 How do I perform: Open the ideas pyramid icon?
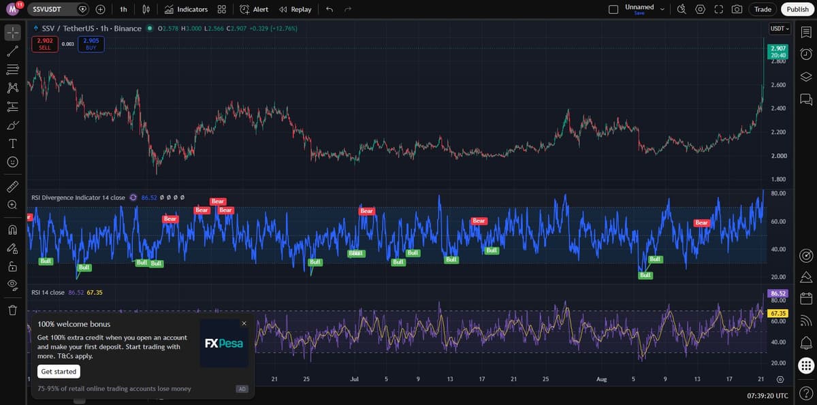(x=806, y=276)
